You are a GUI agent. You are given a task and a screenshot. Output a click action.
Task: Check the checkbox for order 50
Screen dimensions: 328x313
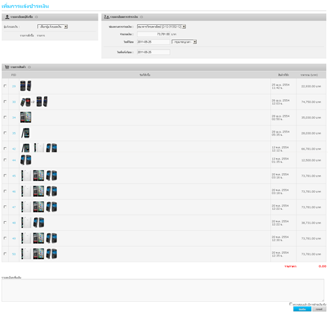5,254
